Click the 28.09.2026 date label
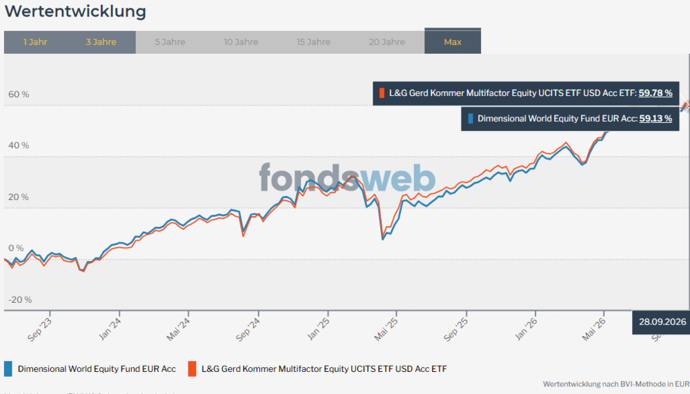 [662, 322]
